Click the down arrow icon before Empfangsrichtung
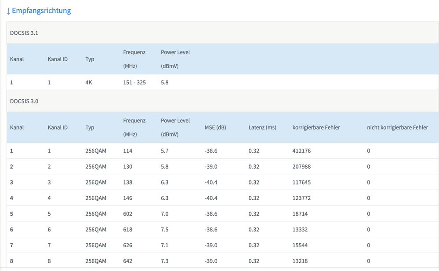 pos(8,11)
